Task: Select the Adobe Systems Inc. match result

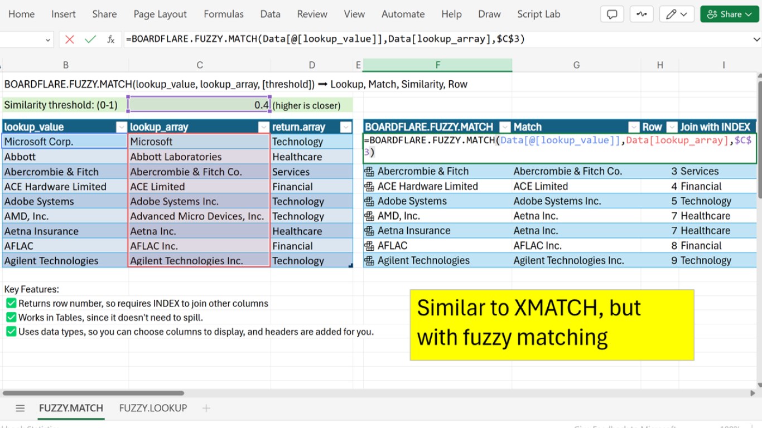Action: point(576,201)
